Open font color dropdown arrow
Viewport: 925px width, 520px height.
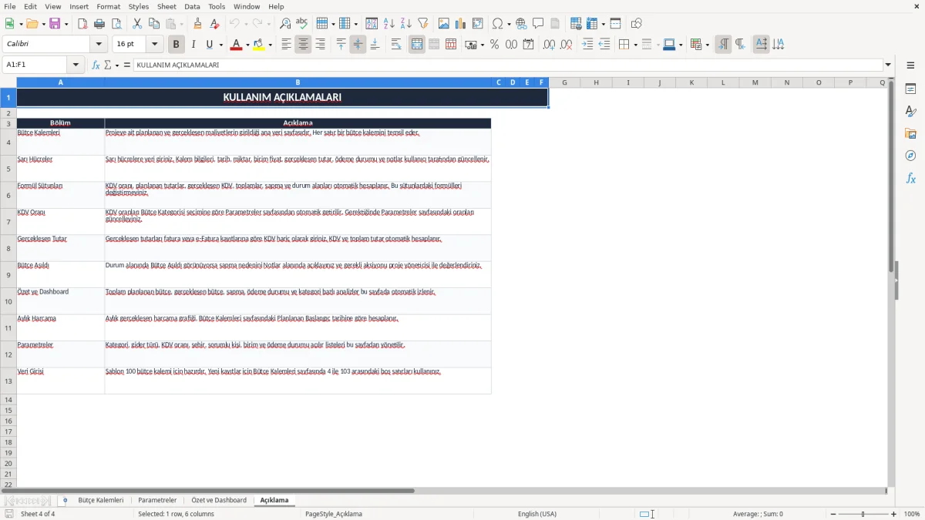(247, 45)
